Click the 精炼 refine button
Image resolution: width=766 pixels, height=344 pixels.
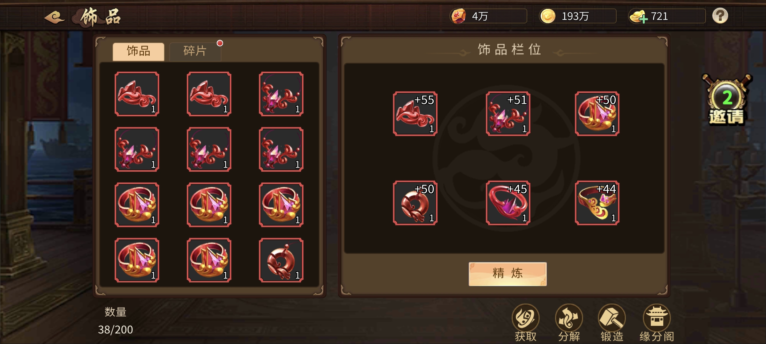pyautogui.click(x=507, y=274)
